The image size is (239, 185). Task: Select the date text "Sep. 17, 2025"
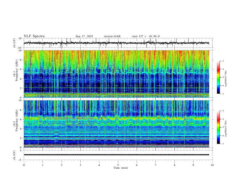point(84,36)
